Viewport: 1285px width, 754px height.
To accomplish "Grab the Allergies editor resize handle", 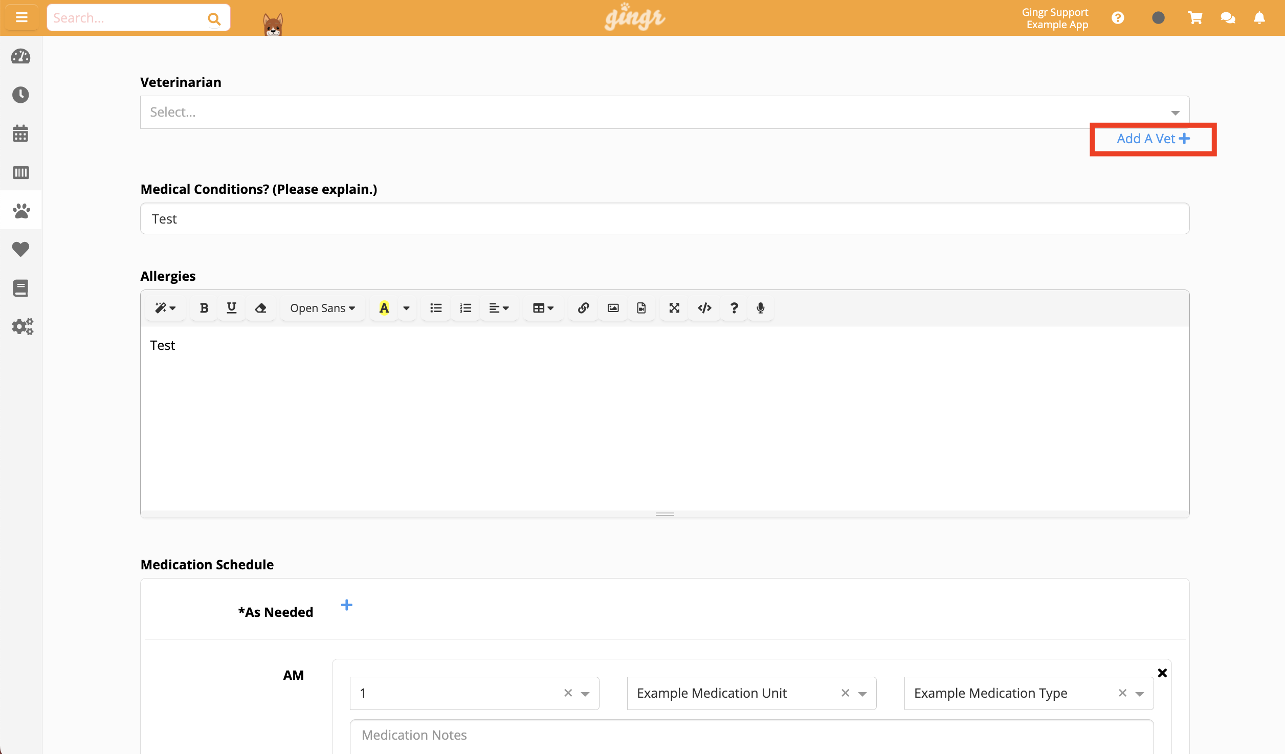I will (664, 514).
